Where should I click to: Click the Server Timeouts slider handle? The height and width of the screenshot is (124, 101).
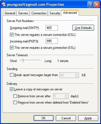coord(23,61)
